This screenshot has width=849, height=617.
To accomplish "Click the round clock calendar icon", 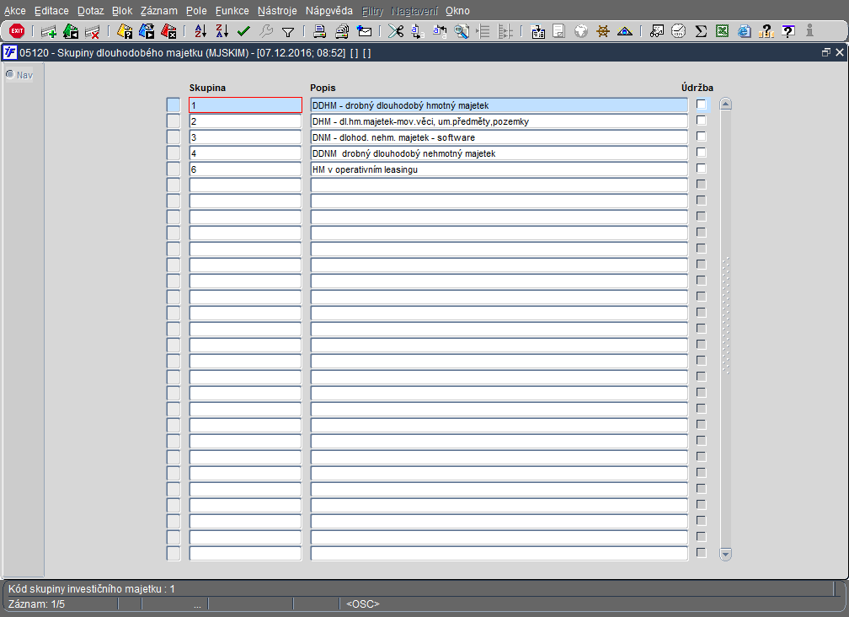I will tap(679, 31).
